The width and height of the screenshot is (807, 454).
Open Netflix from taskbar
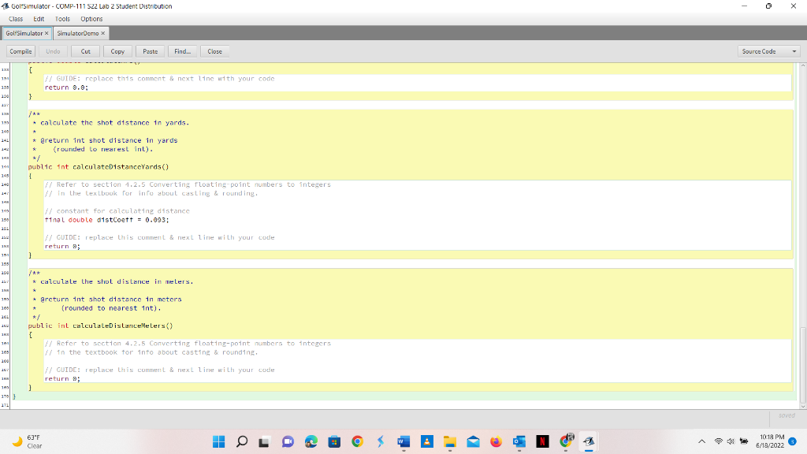click(x=542, y=441)
